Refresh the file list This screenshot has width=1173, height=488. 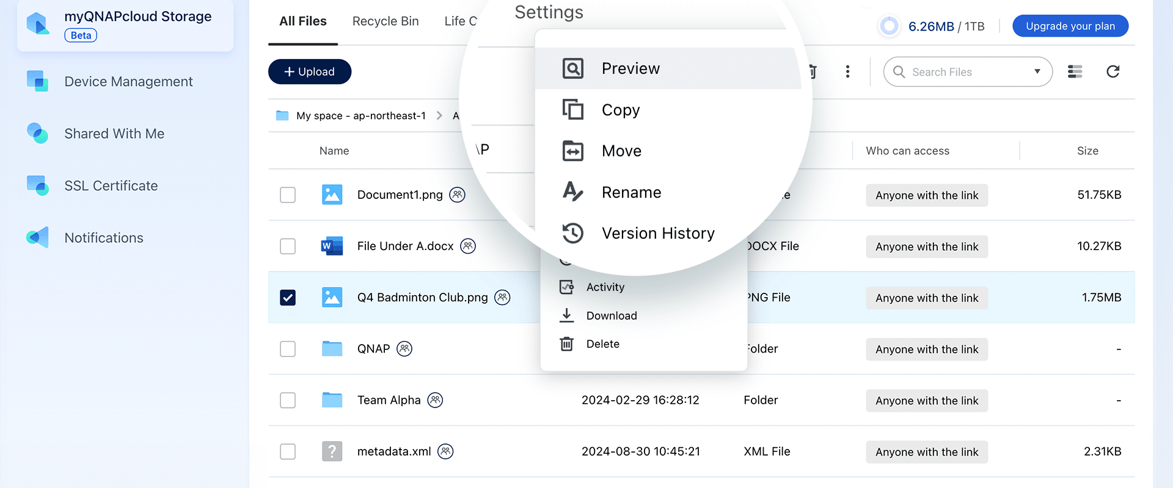1113,71
